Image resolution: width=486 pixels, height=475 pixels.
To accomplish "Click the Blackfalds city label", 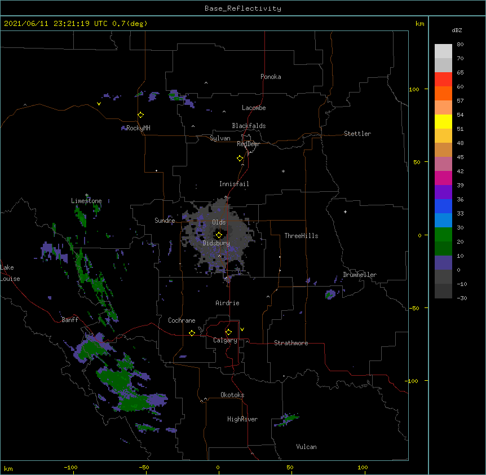I will [249, 126].
